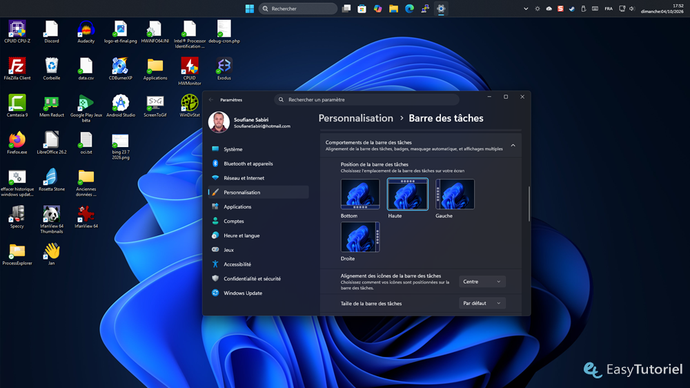The width and height of the screenshot is (690, 388).
Task: Select the FileZilla Client desktop icon
Action: coord(17,69)
